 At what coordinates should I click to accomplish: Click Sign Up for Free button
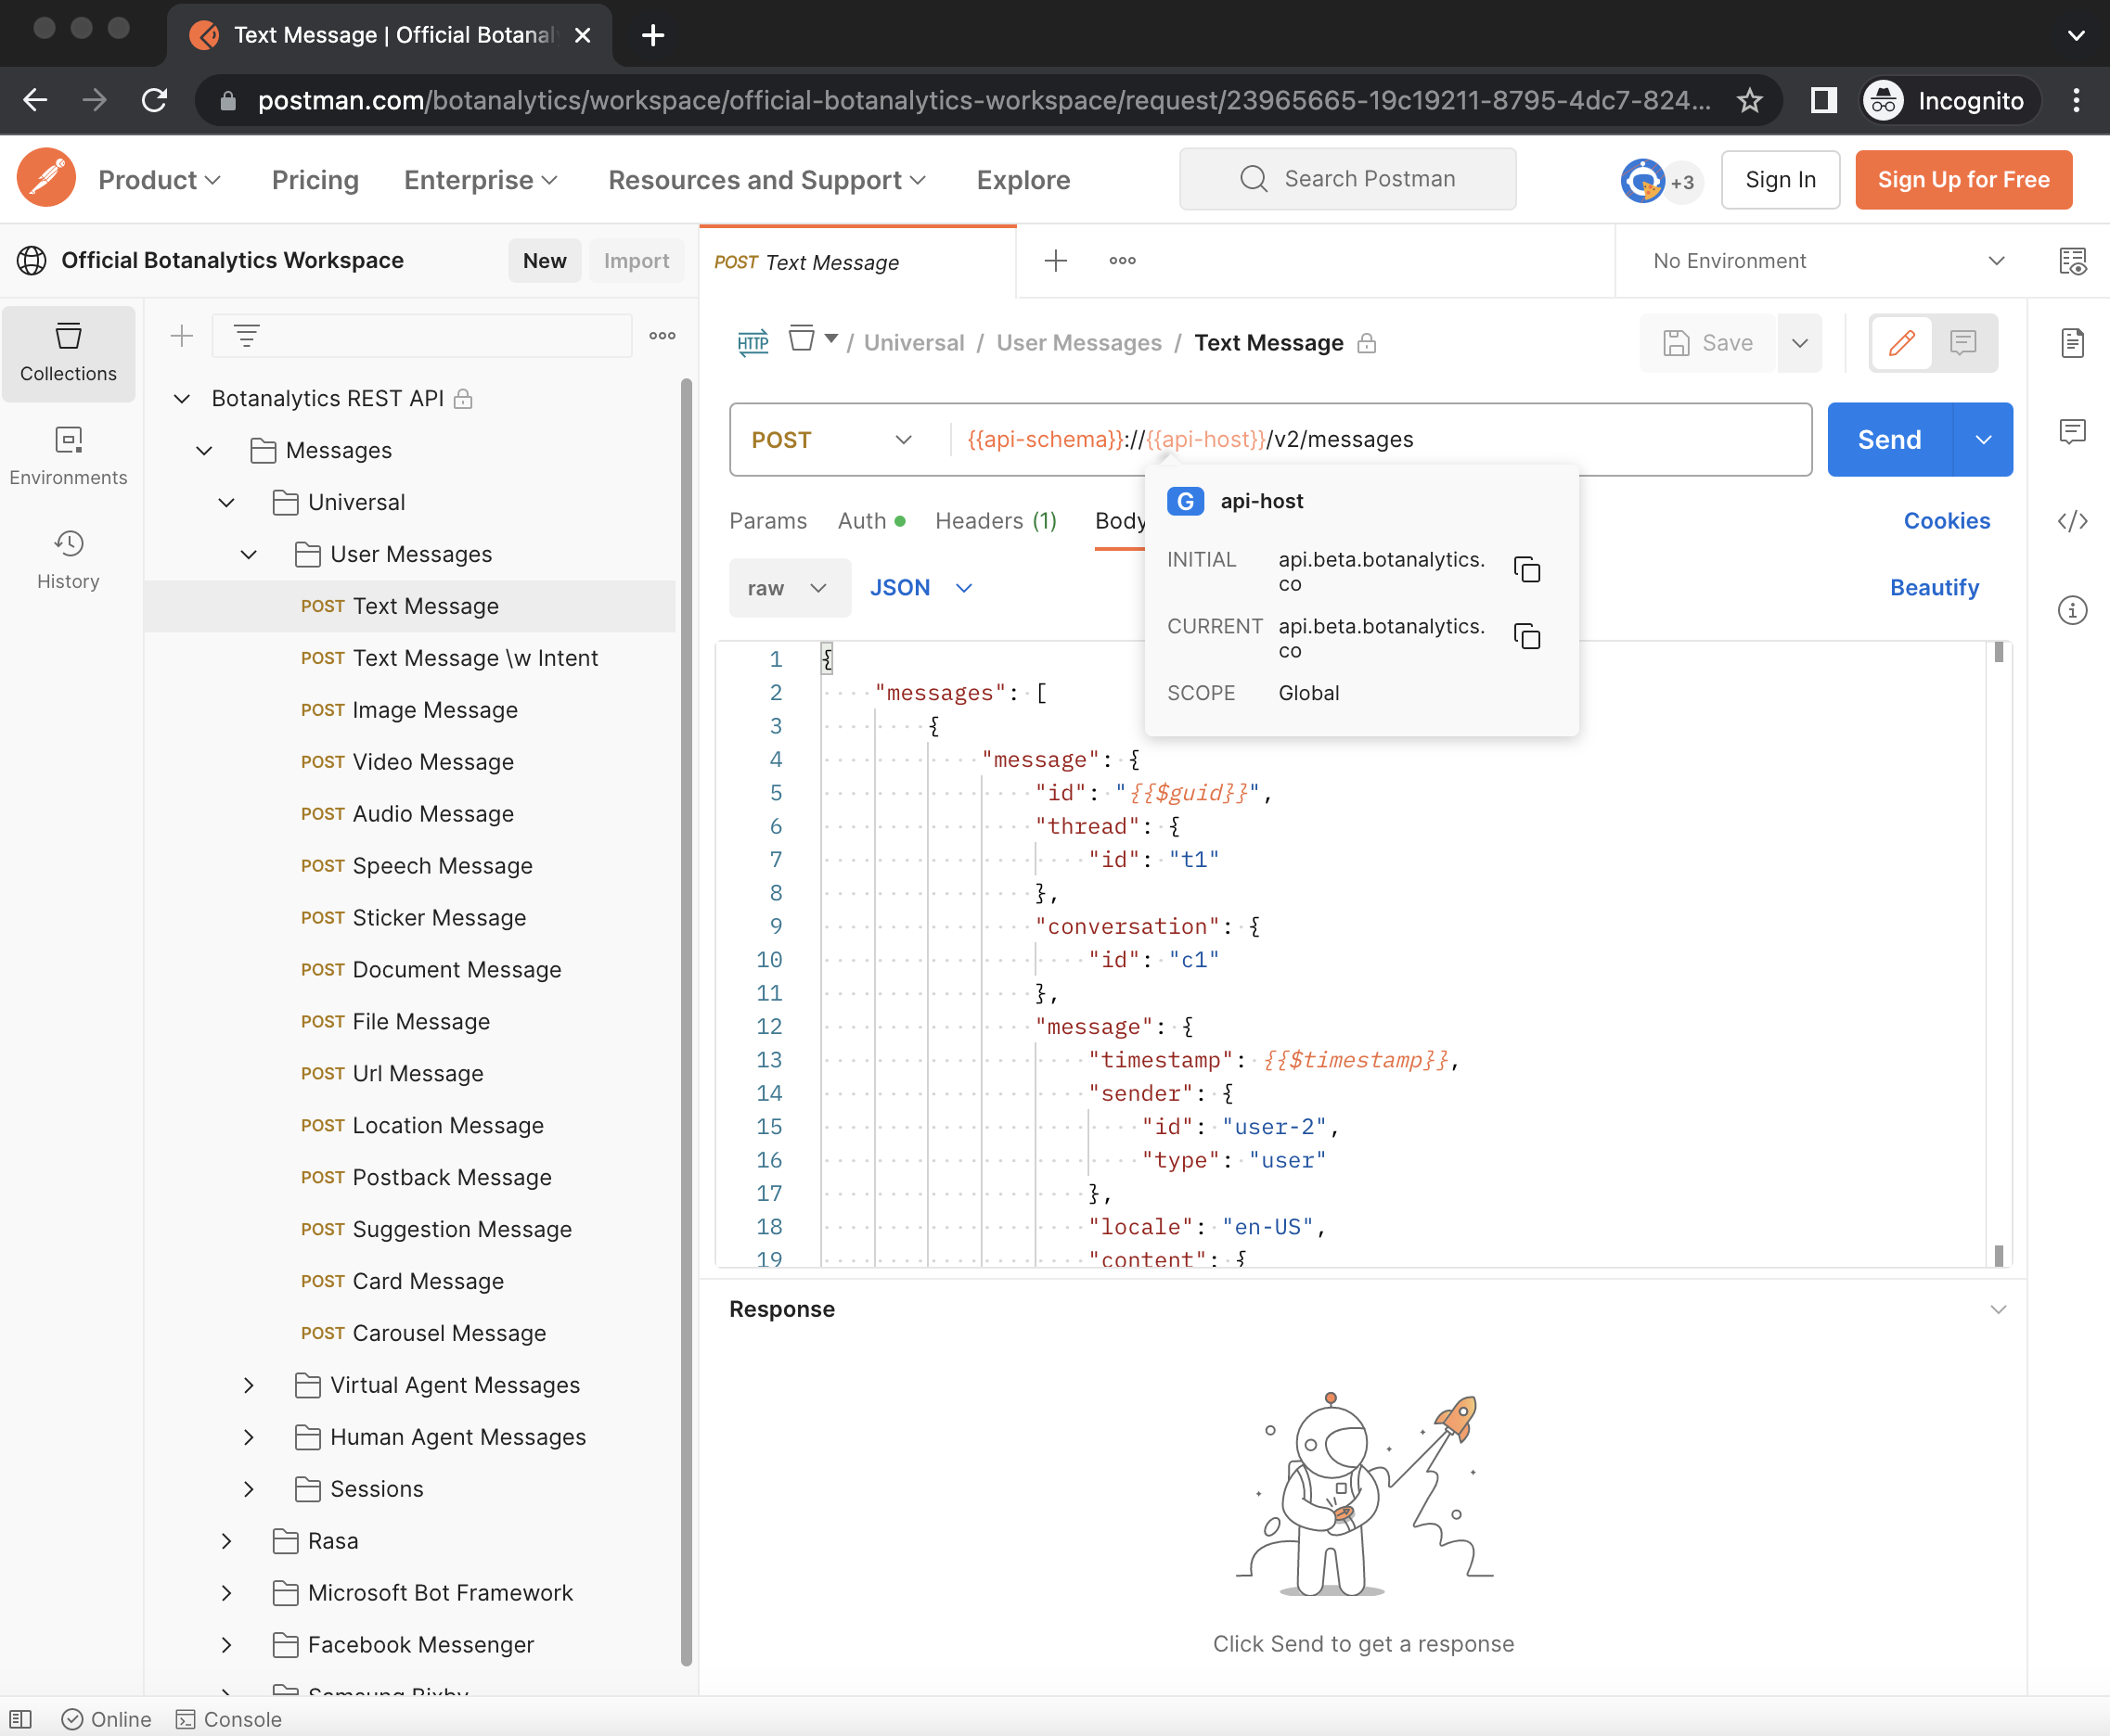point(1962,180)
